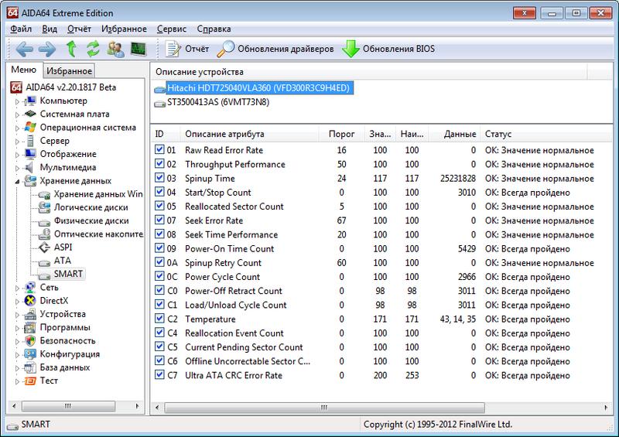This screenshot has height=437, width=619.
Task: Click the ASPI tree icon
Action: pyautogui.click(x=44, y=248)
